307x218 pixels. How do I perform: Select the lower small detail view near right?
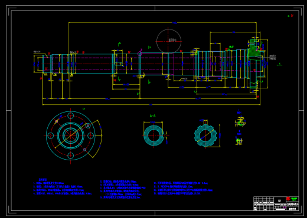click(x=239, y=141)
